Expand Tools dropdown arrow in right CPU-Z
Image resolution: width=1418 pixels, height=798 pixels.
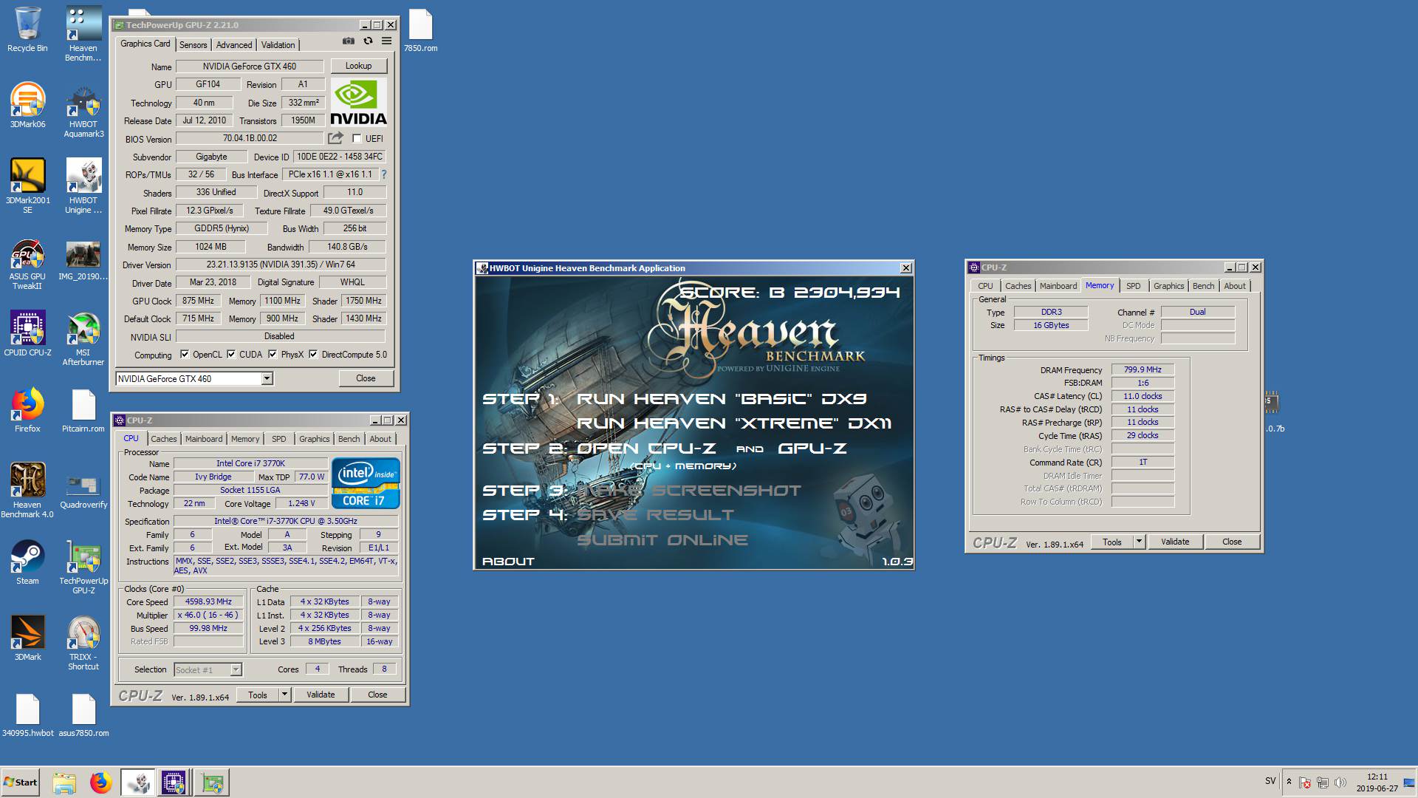tap(1139, 542)
